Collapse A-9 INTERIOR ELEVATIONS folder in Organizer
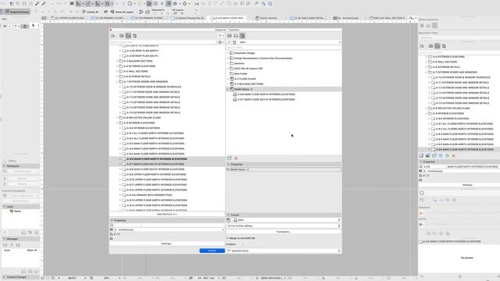This screenshot has width=500, height=281. [117, 123]
